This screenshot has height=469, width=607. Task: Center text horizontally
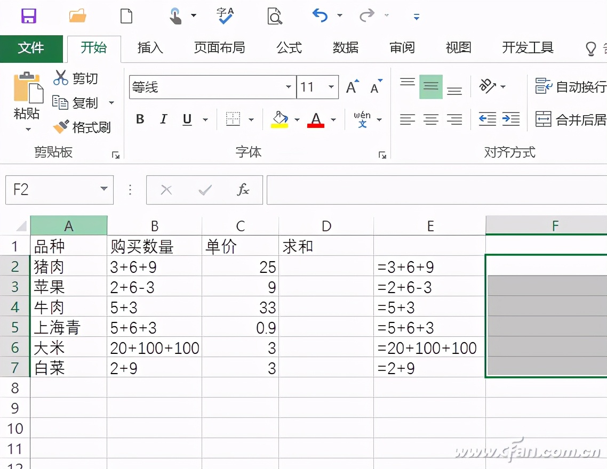click(x=431, y=119)
